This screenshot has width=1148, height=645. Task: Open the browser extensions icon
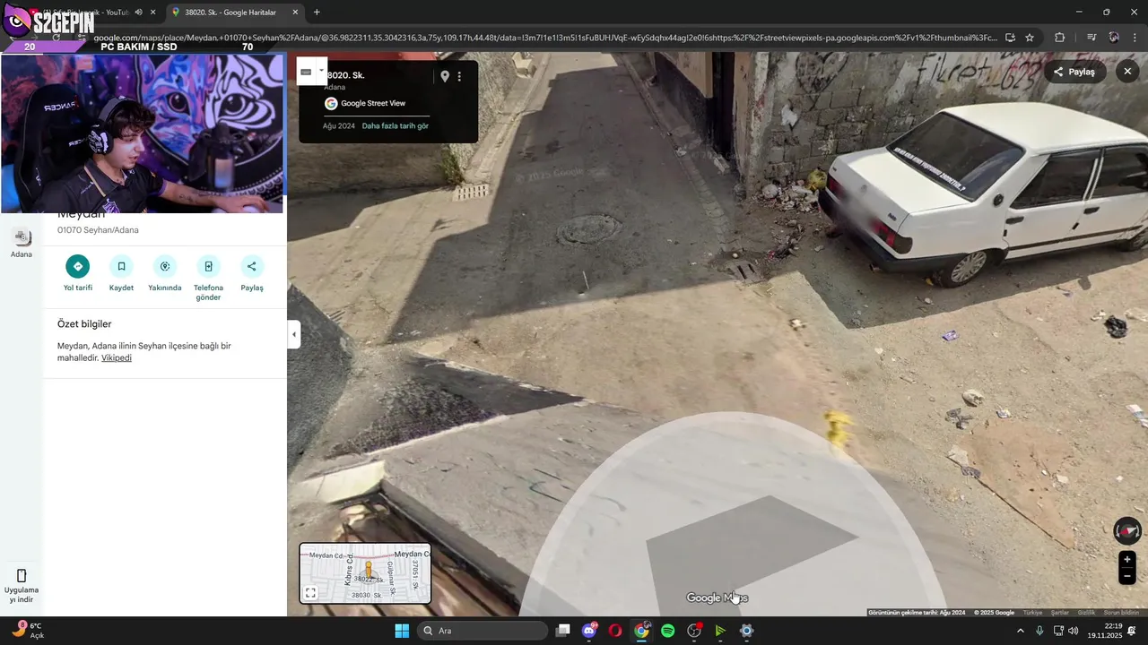[1060, 38]
